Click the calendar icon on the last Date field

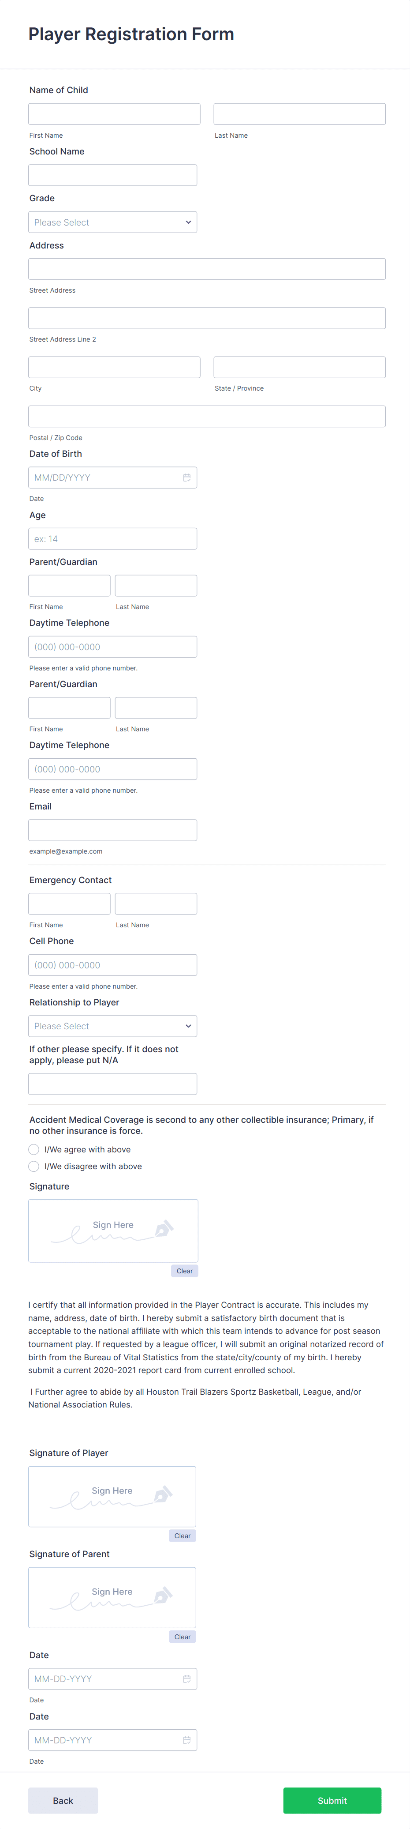point(186,1740)
